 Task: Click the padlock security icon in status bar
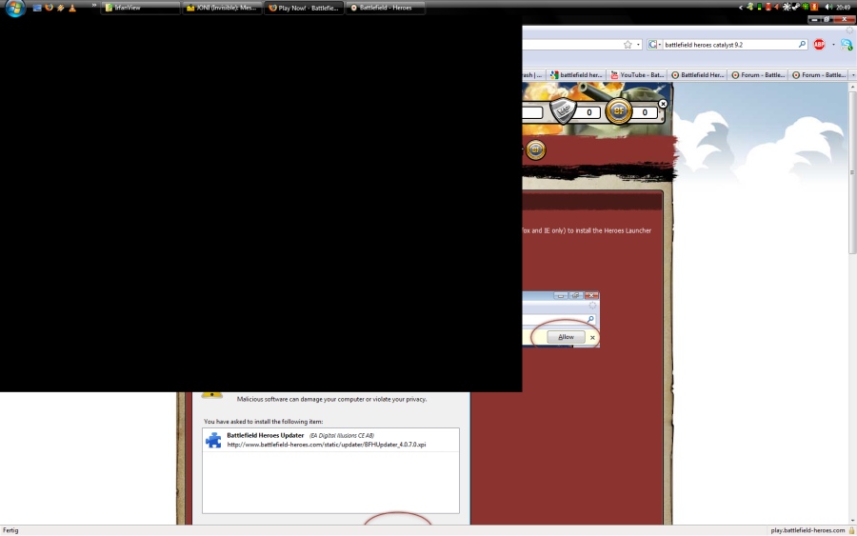click(851, 530)
